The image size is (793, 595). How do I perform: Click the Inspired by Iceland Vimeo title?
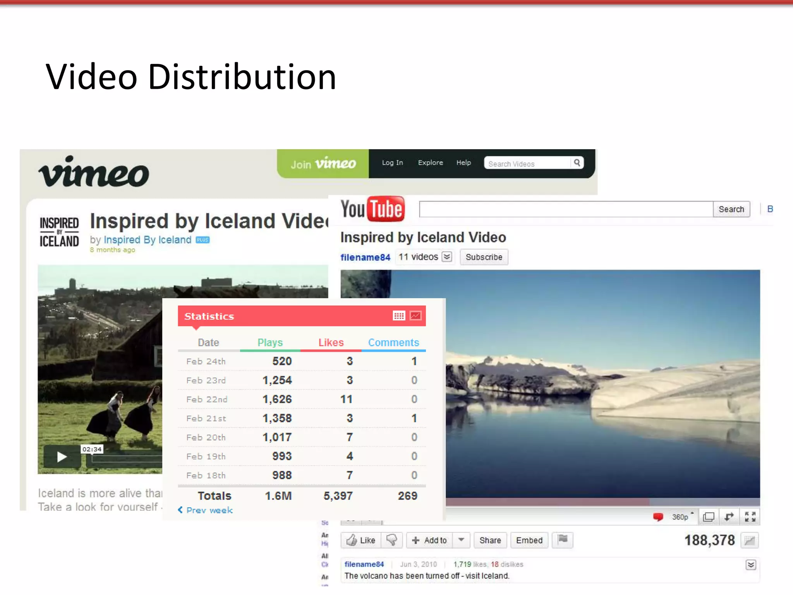click(x=209, y=221)
